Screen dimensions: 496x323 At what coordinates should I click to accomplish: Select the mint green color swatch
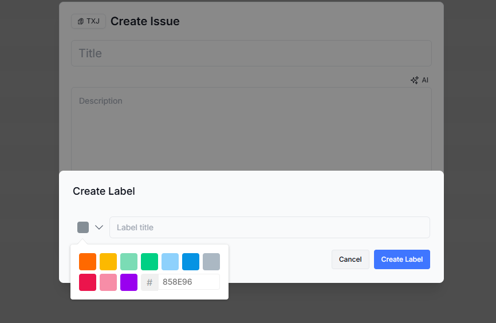[129, 262]
